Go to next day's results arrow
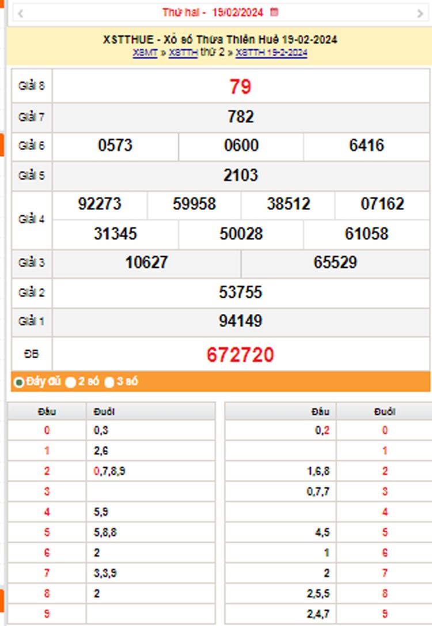This screenshot has height=626, width=432. coord(420,13)
